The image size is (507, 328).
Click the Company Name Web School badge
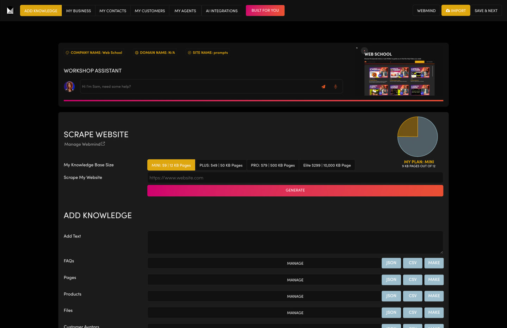coord(94,53)
